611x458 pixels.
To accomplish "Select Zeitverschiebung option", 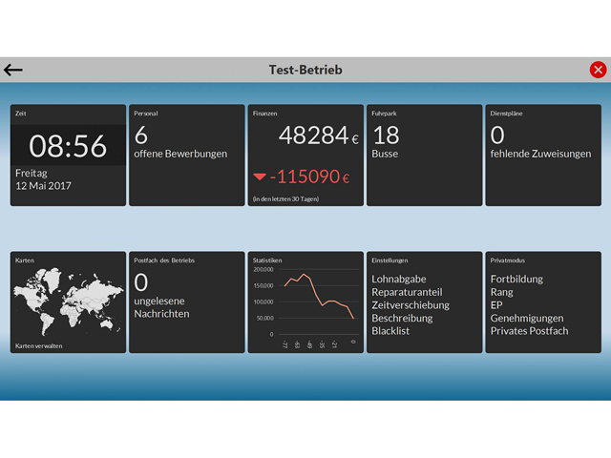I will point(410,305).
